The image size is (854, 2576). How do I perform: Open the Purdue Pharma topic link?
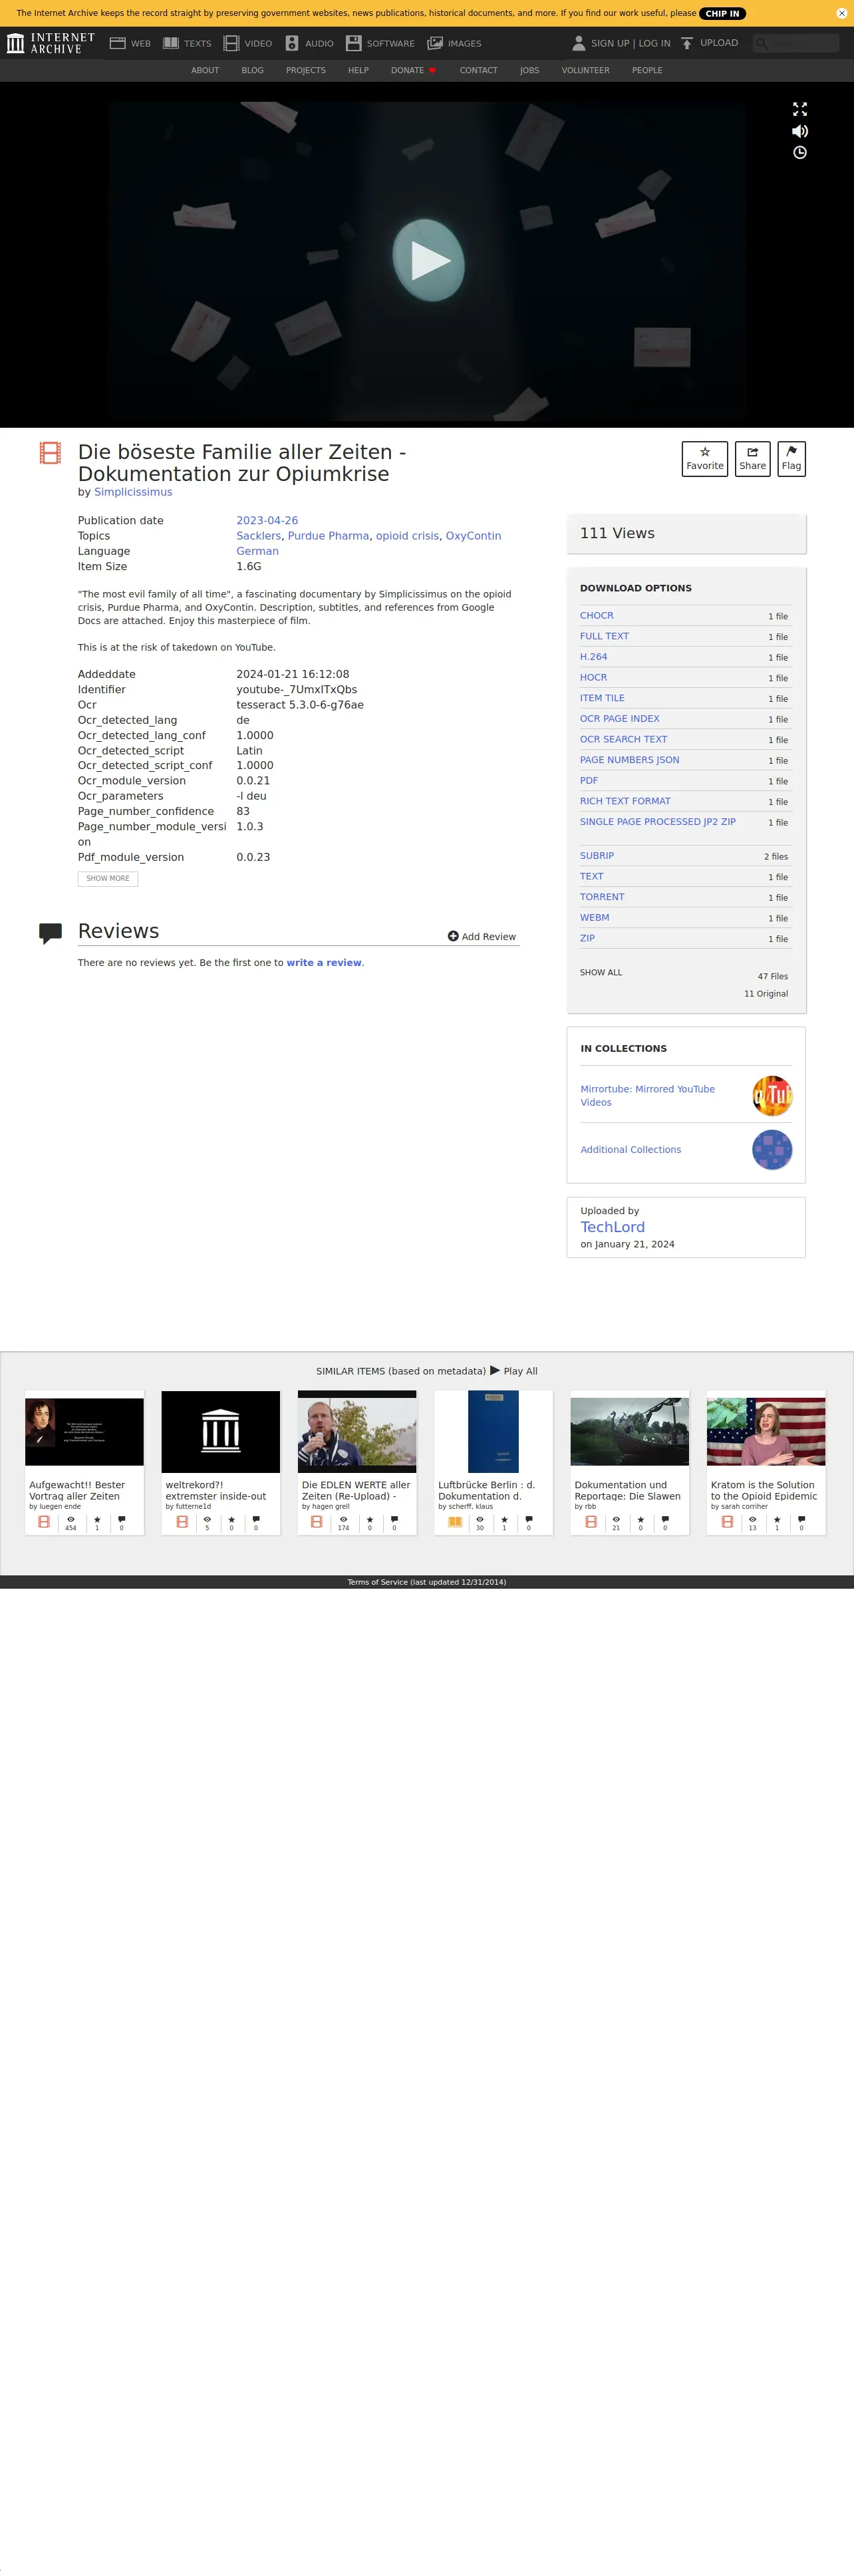[x=328, y=536]
